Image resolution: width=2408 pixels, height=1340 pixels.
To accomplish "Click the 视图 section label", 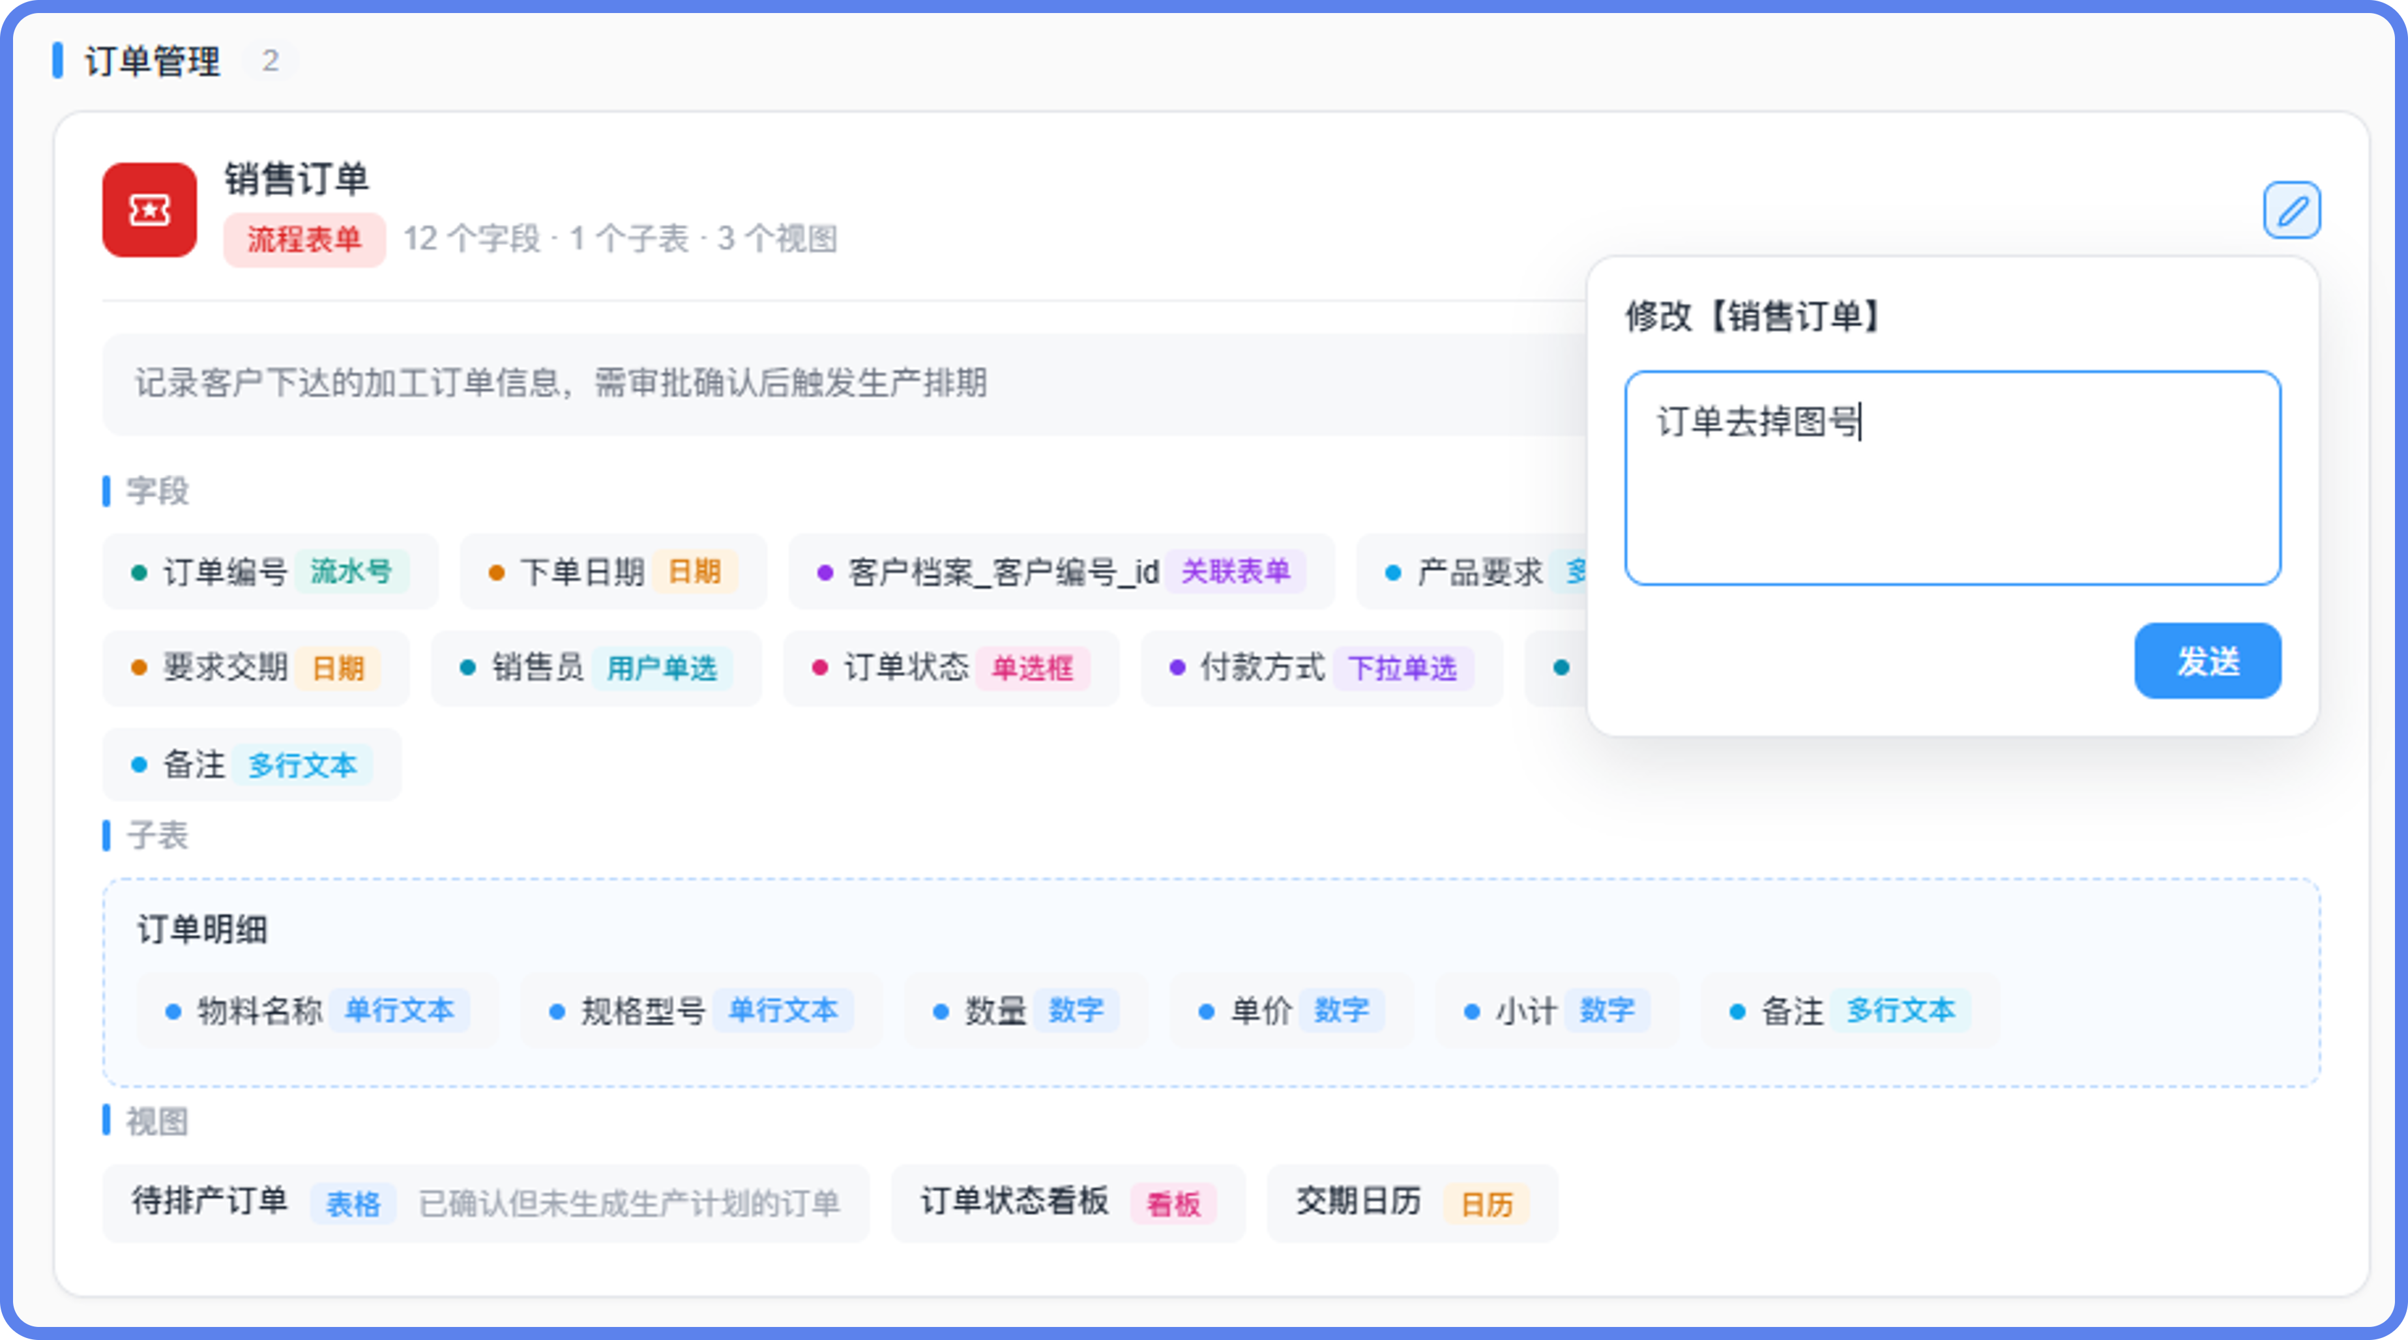I will click(x=158, y=1122).
